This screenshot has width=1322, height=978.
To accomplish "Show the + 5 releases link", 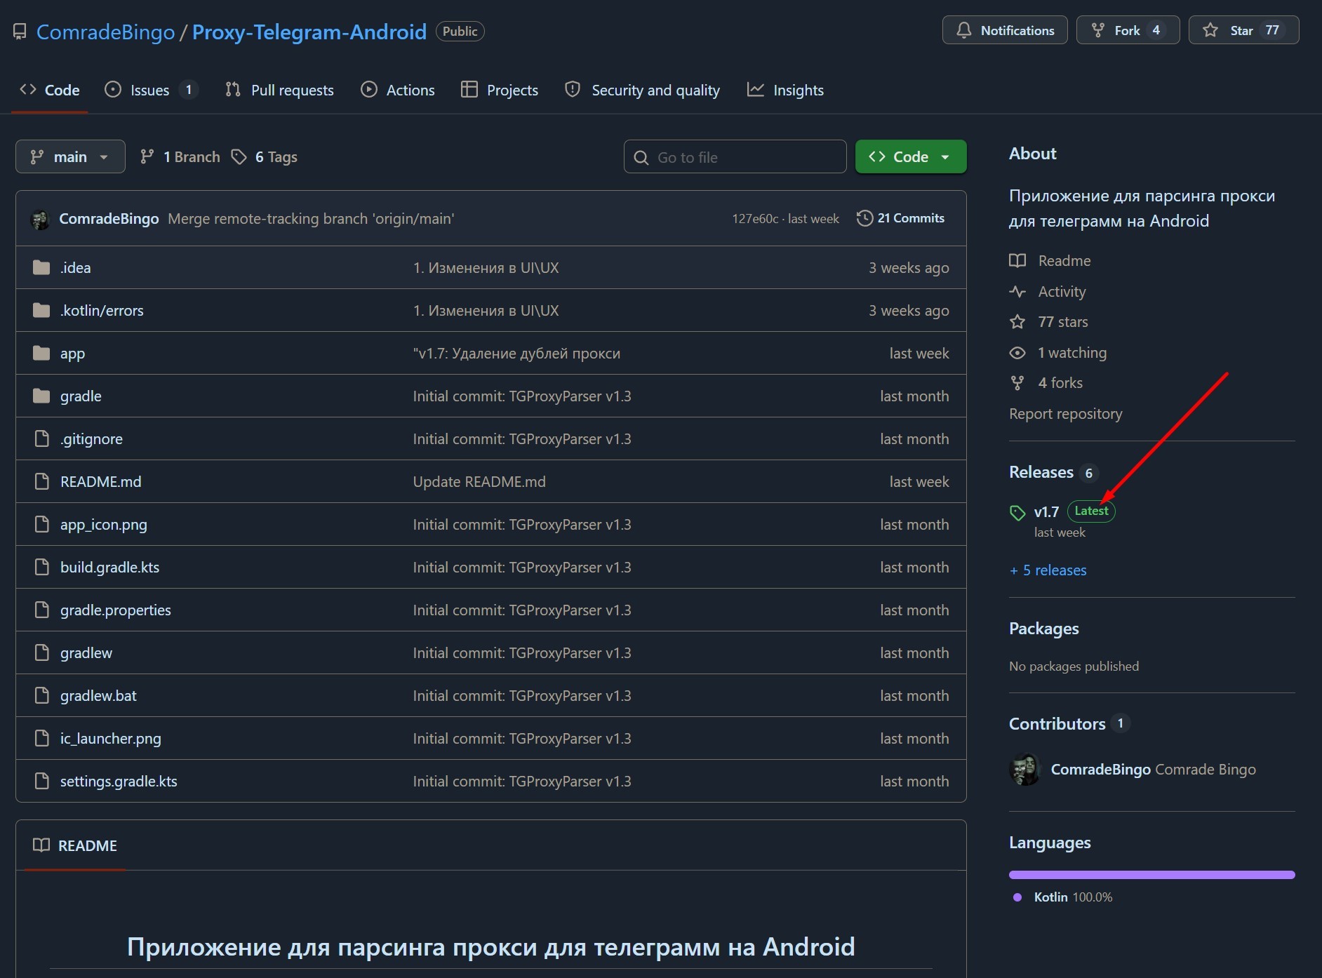I will (1048, 570).
